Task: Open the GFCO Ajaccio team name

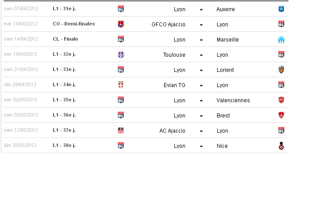Action: click(x=169, y=25)
